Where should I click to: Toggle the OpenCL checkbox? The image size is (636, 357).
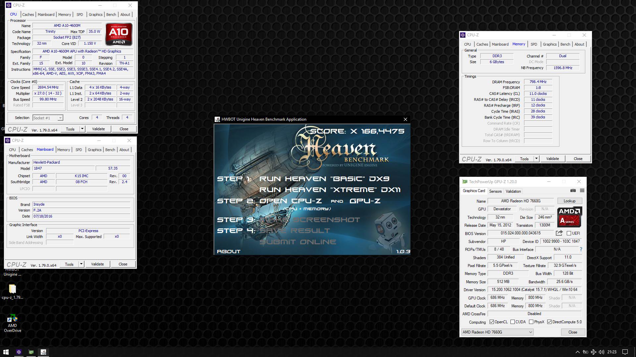492,322
